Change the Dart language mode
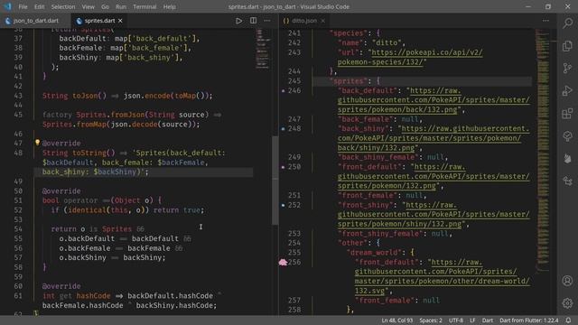The image size is (578, 325). (488, 320)
